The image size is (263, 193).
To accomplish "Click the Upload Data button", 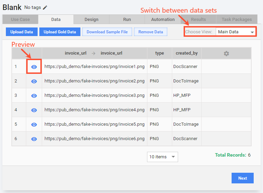I will [22, 32].
